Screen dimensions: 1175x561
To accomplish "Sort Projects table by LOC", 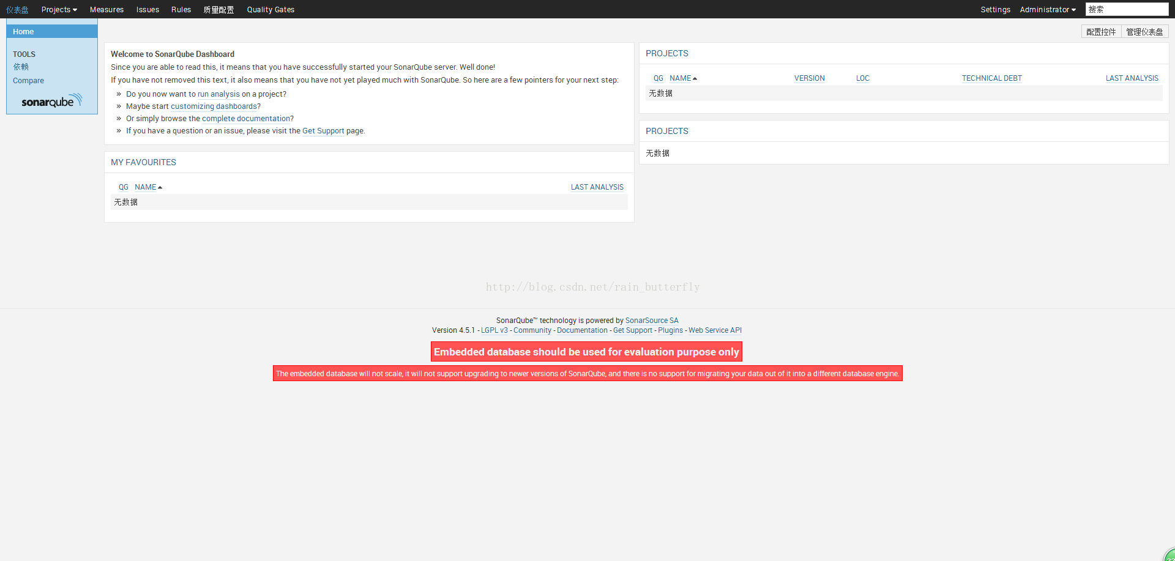I will 863,78.
